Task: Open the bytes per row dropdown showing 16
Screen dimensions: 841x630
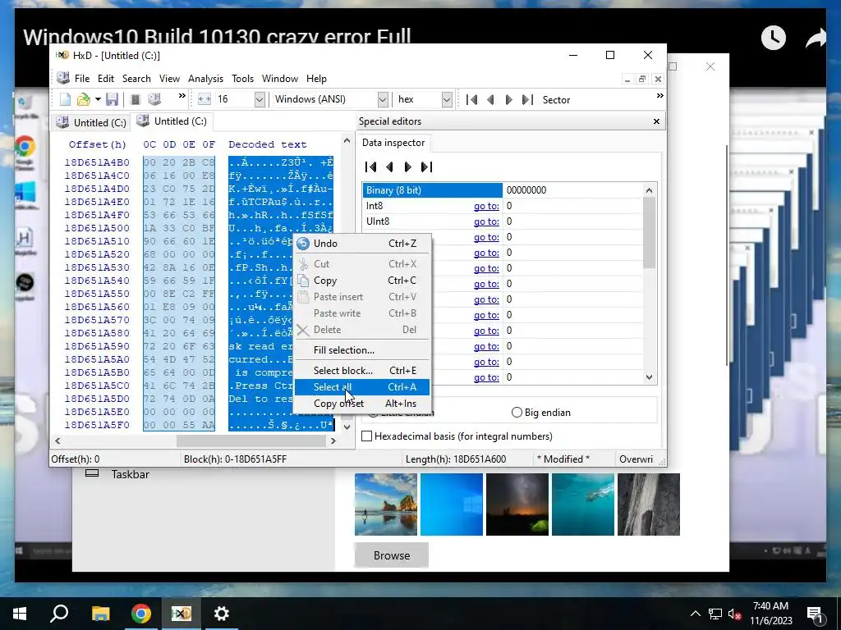Action: pos(259,99)
